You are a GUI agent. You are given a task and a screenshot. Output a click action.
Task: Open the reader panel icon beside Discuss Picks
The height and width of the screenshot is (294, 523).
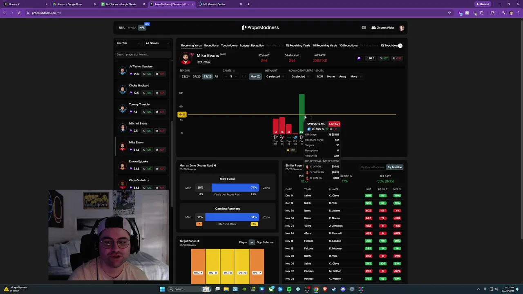click(364, 28)
